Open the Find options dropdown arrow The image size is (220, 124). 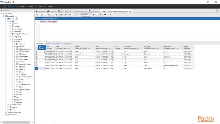[53, 15]
